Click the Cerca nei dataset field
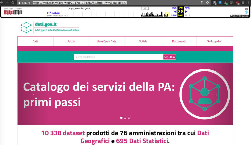Image resolution: width=251 pixels, height=145 pixels. 118,57
